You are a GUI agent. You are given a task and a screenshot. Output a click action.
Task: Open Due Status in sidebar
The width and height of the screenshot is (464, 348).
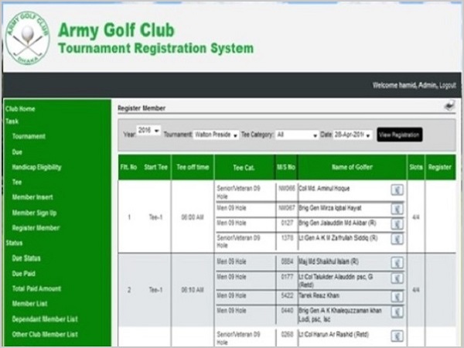(26, 258)
